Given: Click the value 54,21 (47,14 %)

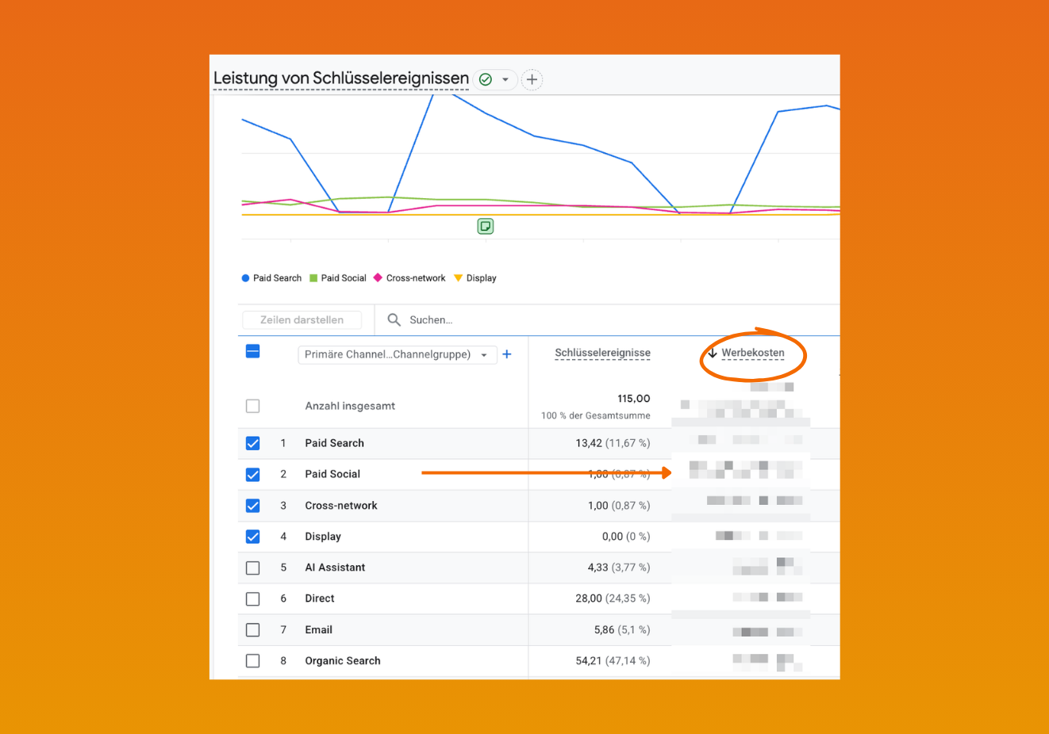Looking at the screenshot, I should point(613,661).
